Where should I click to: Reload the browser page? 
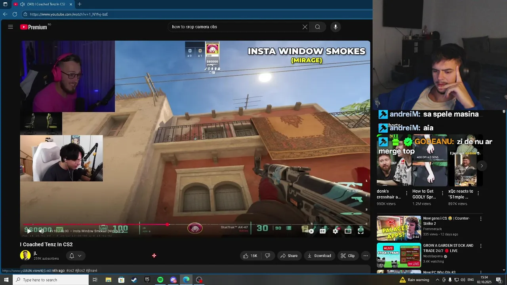point(15,14)
